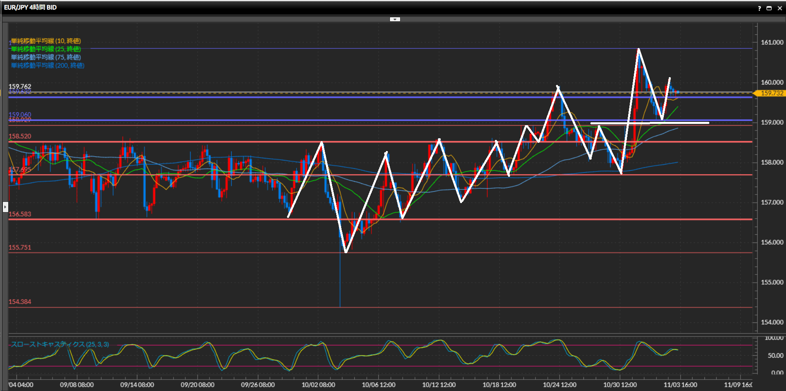Select the 25-period moving average label
The image size is (786, 391).
point(46,49)
